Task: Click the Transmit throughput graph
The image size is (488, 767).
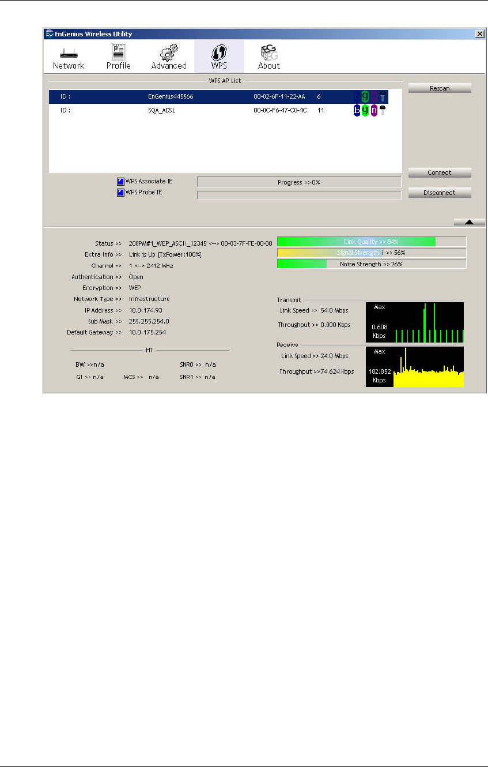Action: pos(415,322)
